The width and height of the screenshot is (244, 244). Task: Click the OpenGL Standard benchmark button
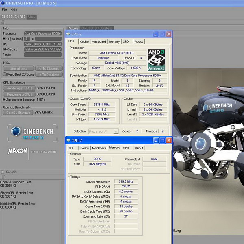pos(17,113)
